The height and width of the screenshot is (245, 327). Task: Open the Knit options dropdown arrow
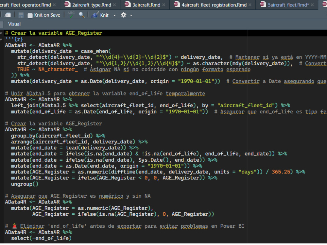pos(114,15)
